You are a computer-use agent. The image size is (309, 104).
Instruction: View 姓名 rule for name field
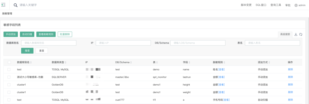pyautogui.click(x=221, y=69)
